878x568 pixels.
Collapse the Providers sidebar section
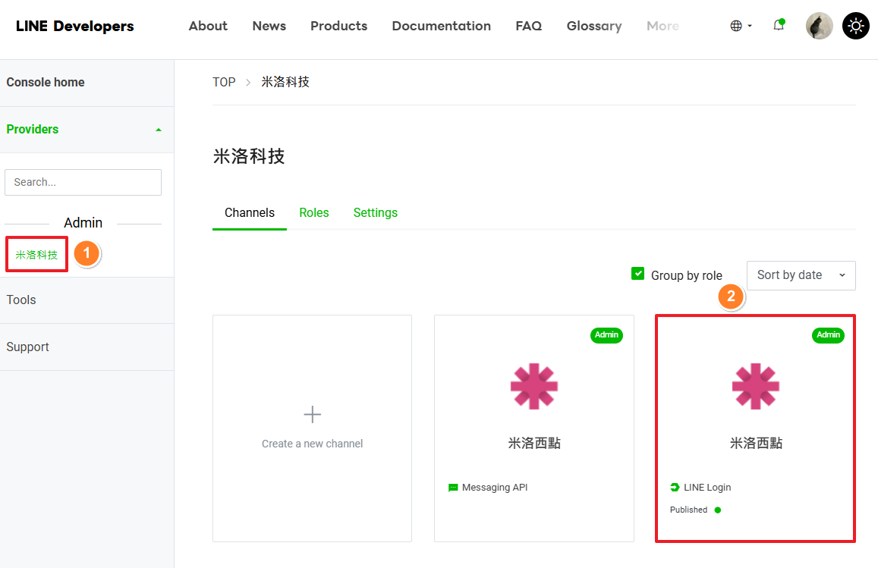(x=158, y=130)
